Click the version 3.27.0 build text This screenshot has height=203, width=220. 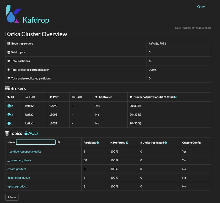pyautogui.click(x=193, y=28)
